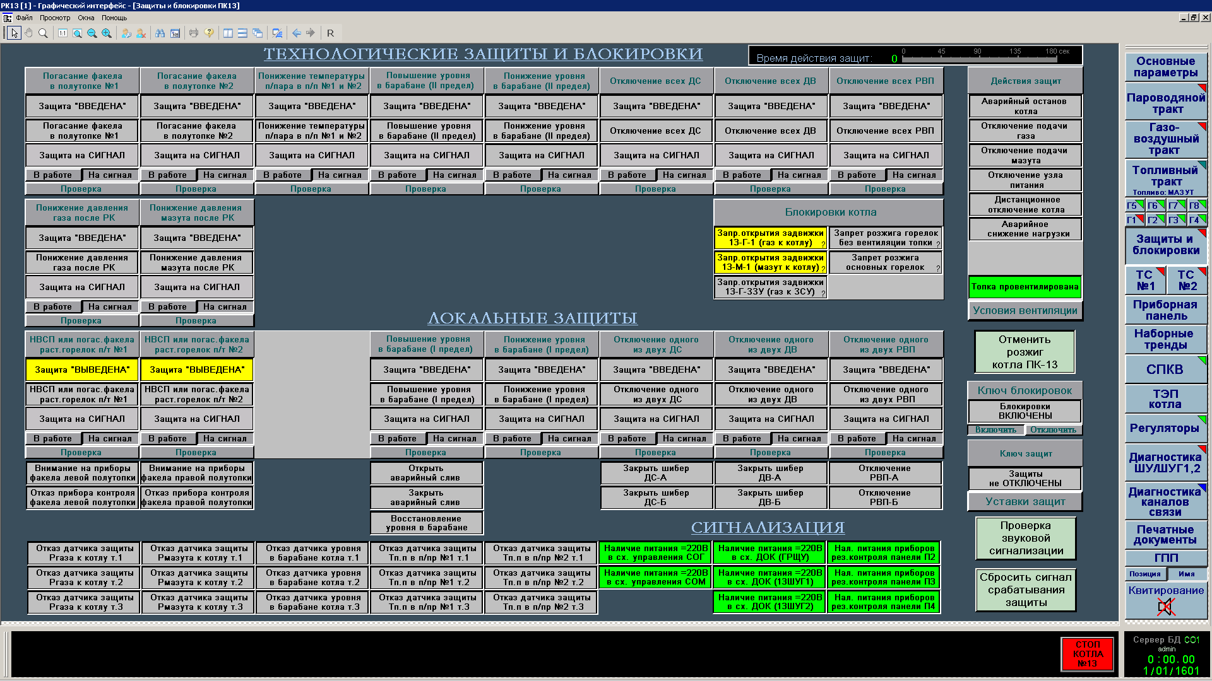Open burner Г4 indicator button
Viewport: 1212px width, 681px height.
coord(1197,219)
